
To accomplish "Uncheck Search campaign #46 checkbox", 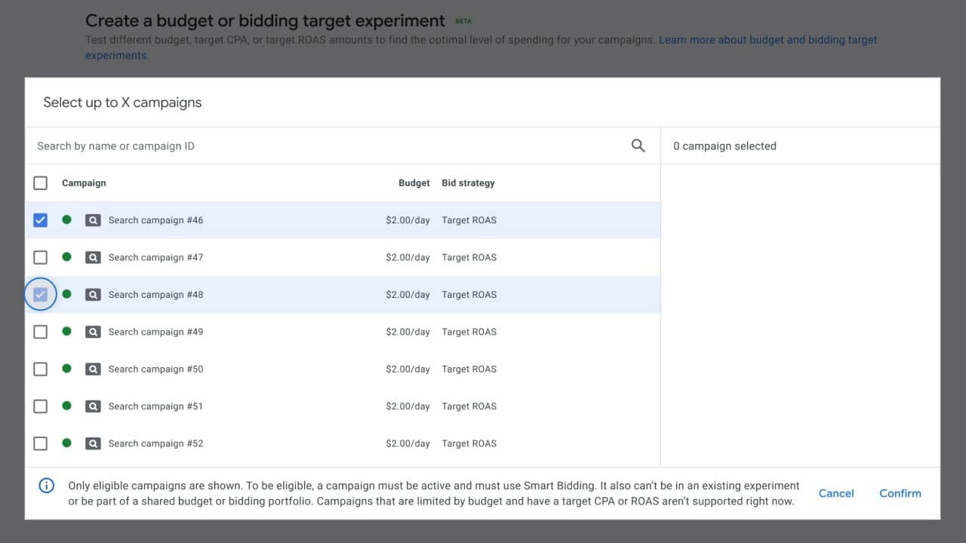I will click(41, 220).
